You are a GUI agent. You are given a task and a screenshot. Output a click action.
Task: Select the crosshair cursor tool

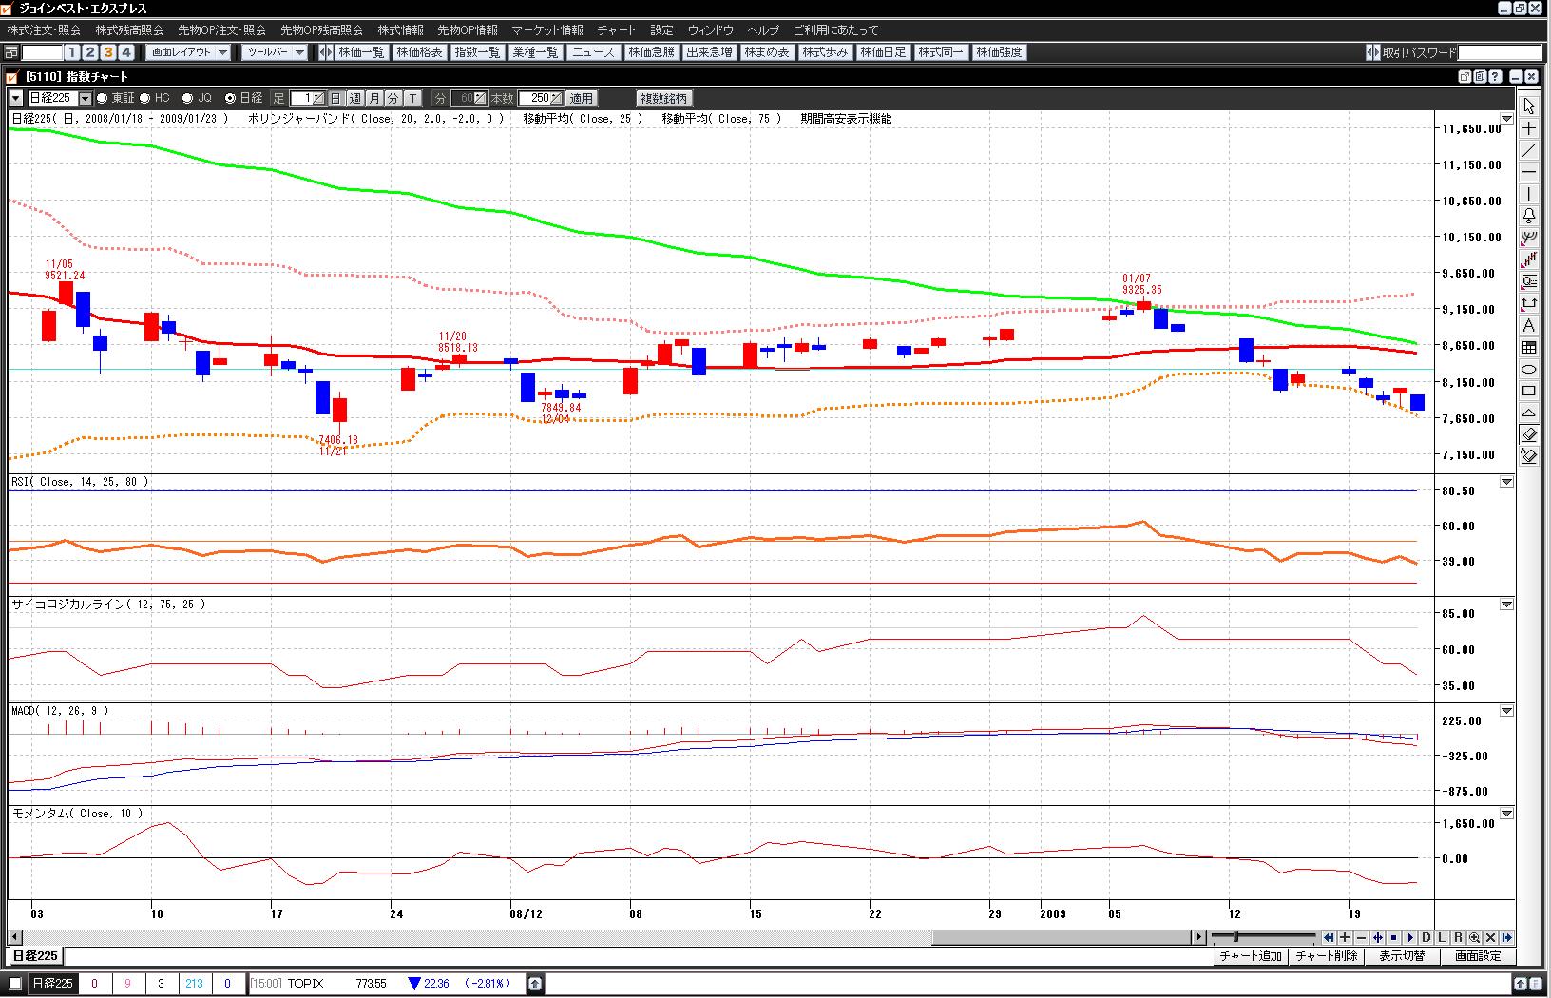[x=1528, y=128]
